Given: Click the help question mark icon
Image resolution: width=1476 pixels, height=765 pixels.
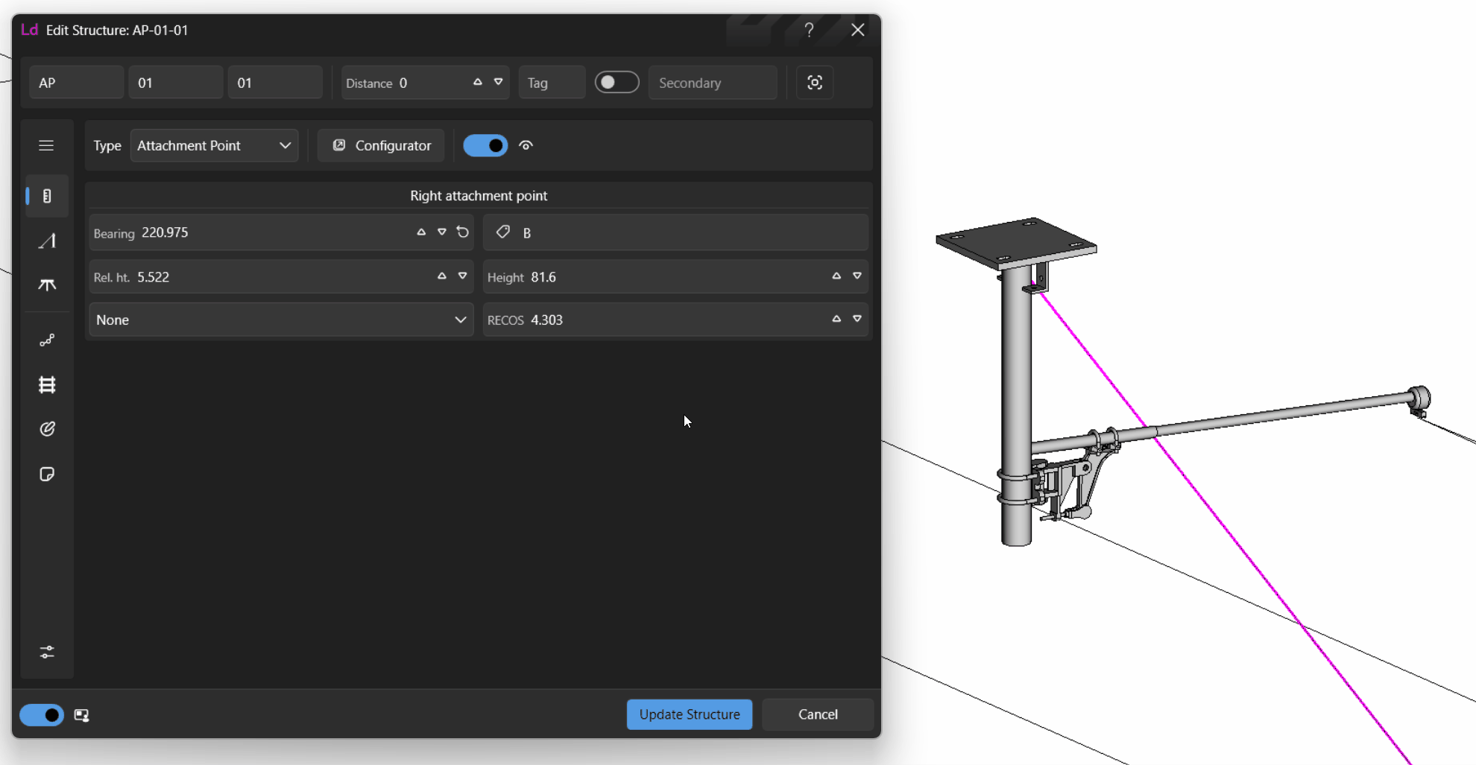Looking at the screenshot, I should (809, 30).
